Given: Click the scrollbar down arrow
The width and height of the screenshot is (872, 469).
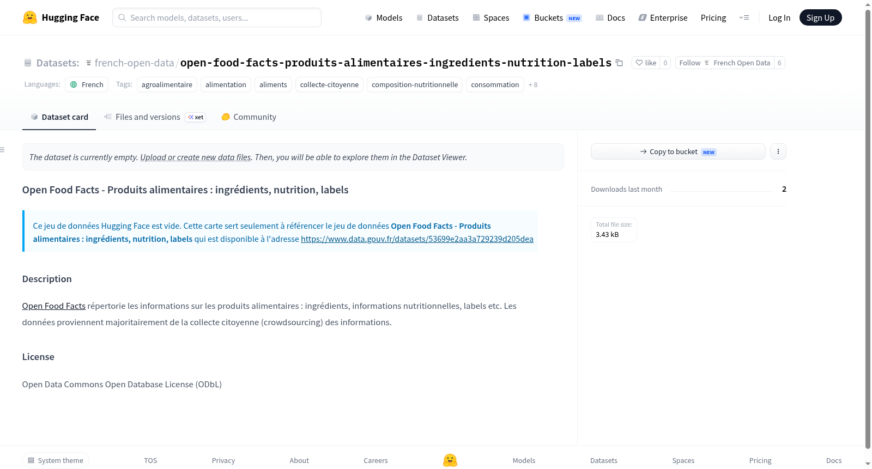Looking at the screenshot, I should pyautogui.click(x=868, y=464).
